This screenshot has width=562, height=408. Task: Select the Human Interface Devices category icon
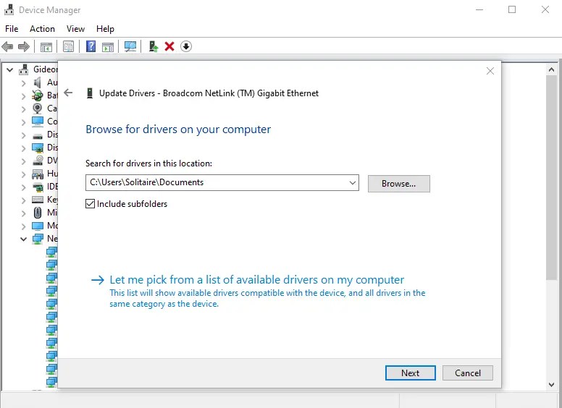click(37, 174)
